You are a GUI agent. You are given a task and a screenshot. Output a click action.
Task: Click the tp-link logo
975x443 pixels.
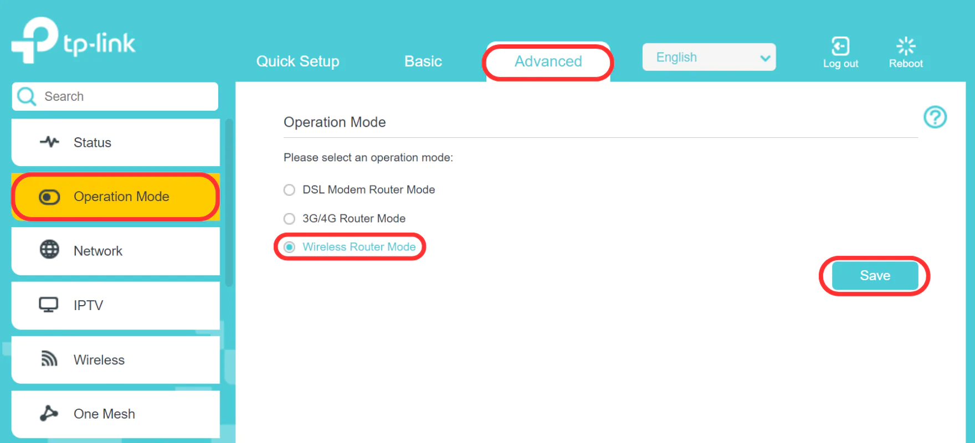pos(73,40)
